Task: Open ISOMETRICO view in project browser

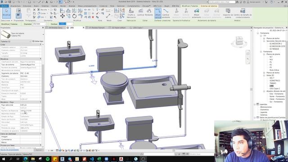Action: (x=274, y=81)
